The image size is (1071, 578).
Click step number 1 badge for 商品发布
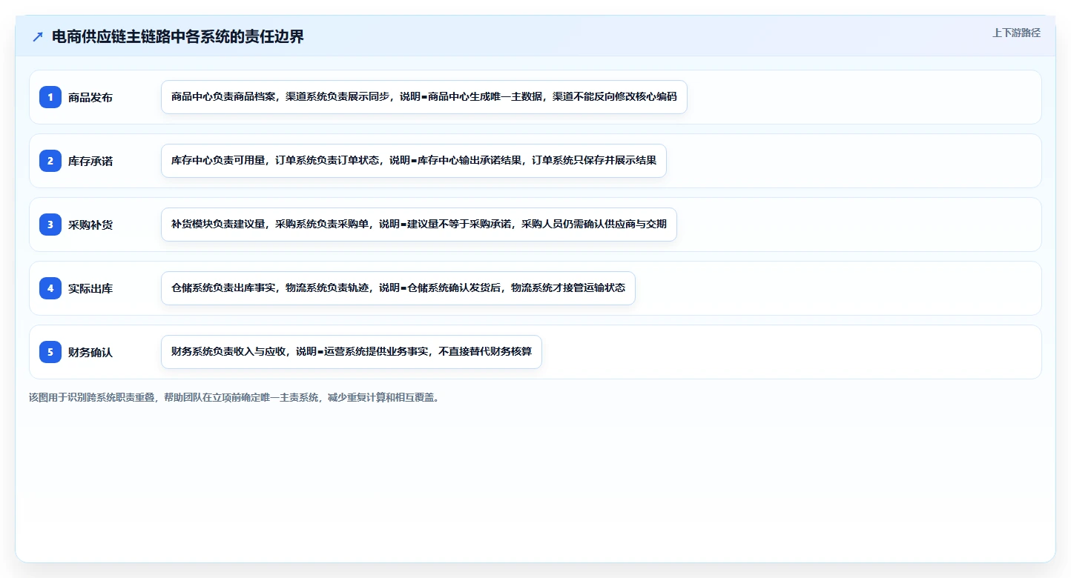pos(50,96)
